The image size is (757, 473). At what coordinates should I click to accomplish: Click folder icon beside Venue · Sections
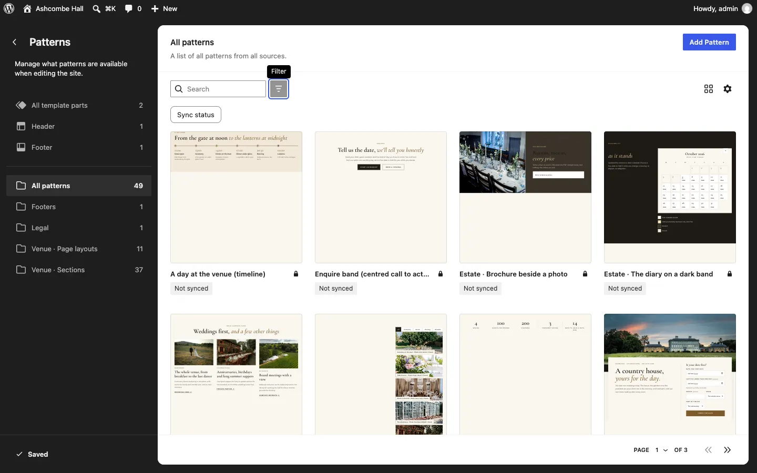coord(21,270)
